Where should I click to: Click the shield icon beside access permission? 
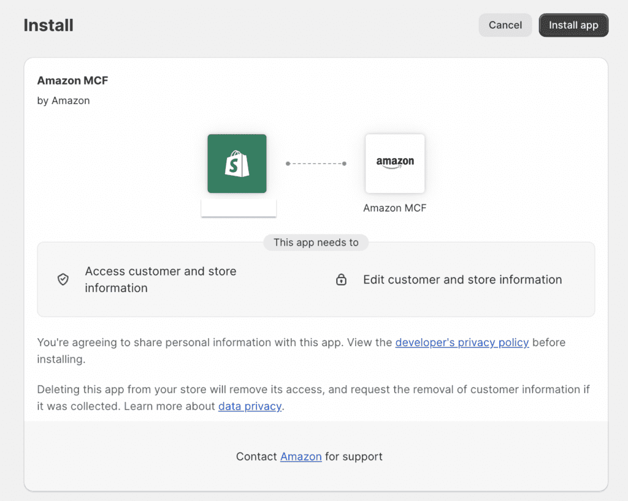(x=63, y=279)
